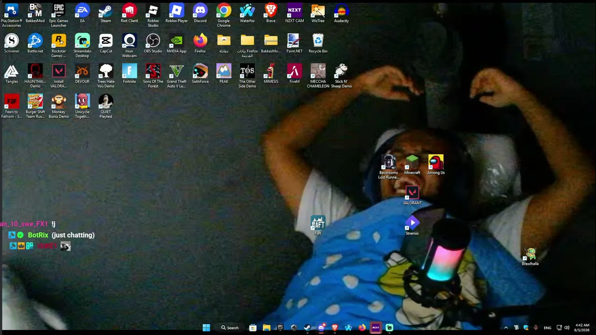Open the Recycle Bin
596x335 pixels.
318,43
